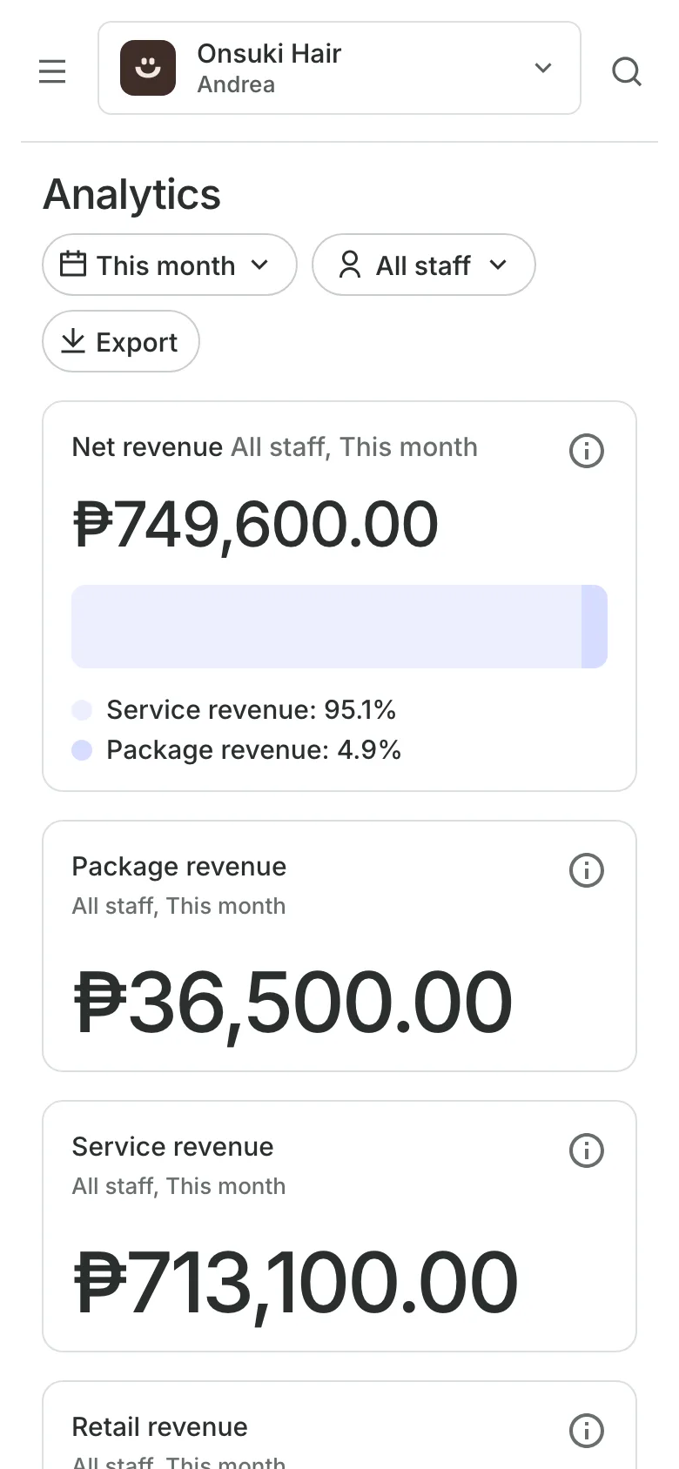Click the Retail revenue card title
This screenshot has width=679, height=1469.
pos(159,1427)
